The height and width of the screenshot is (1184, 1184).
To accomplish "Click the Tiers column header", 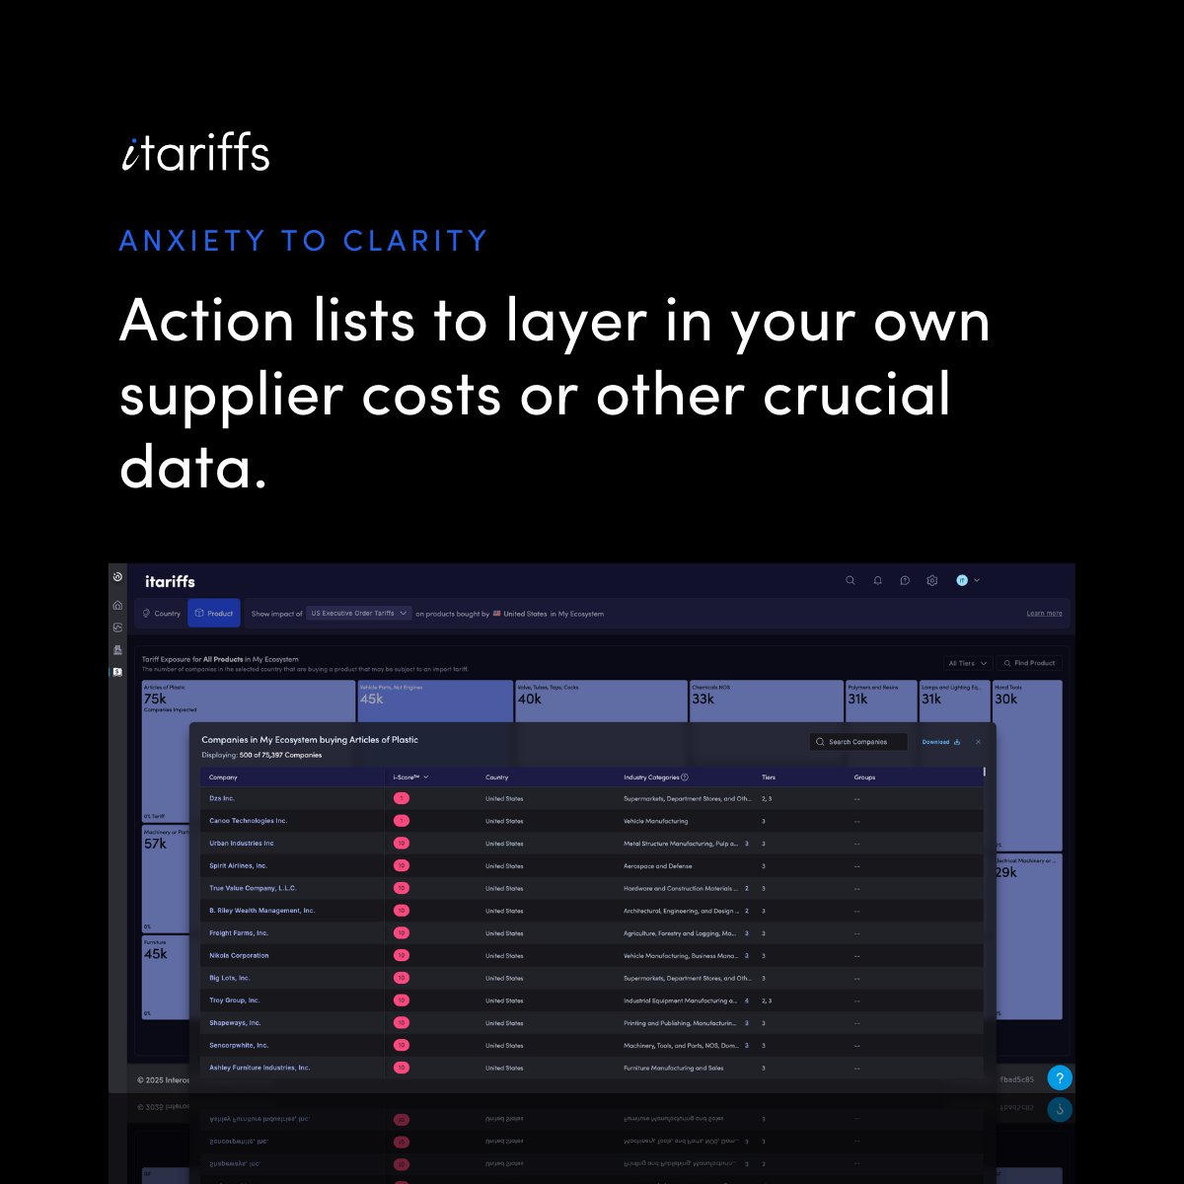I will pos(769,777).
